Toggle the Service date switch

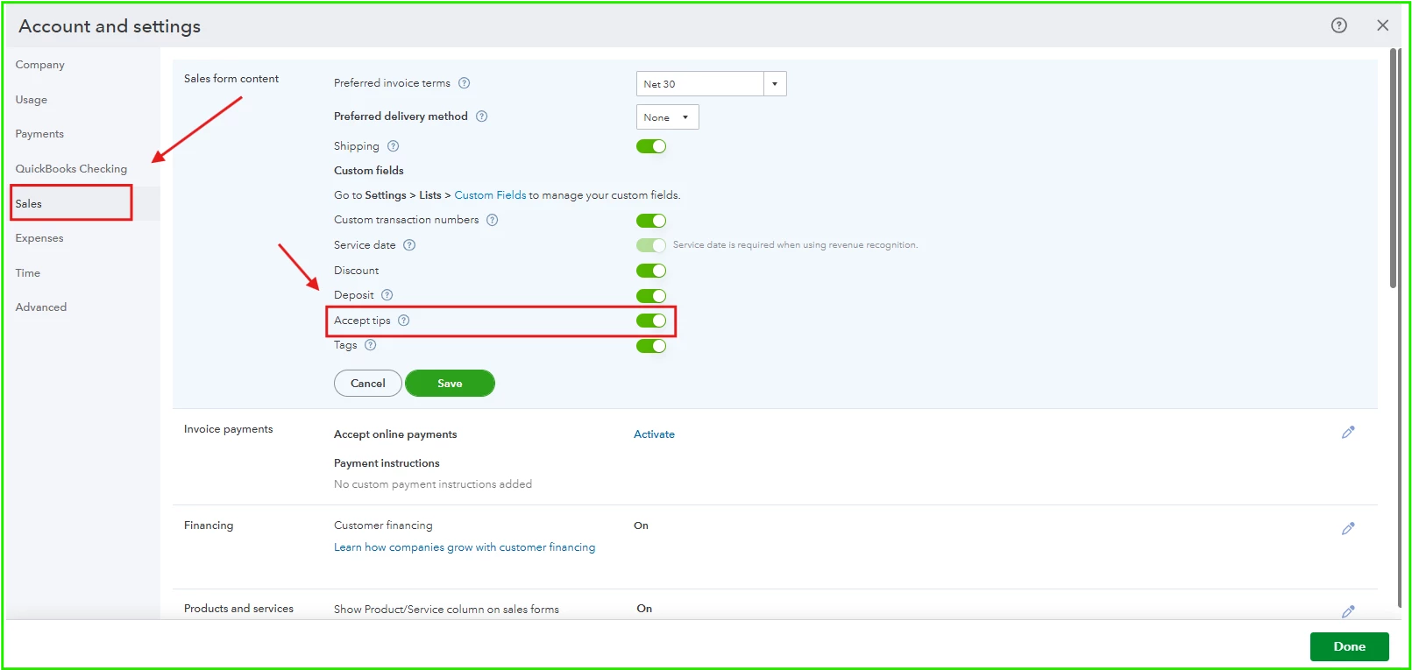[x=651, y=245]
